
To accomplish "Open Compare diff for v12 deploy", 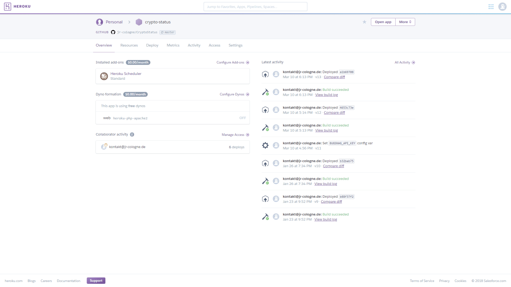I will click(334, 112).
